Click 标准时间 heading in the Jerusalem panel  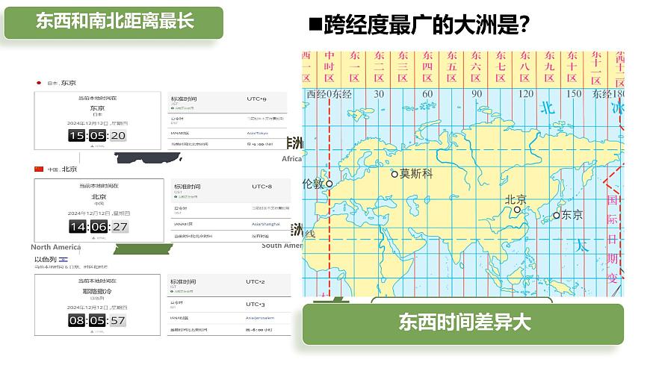[x=183, y=281]
